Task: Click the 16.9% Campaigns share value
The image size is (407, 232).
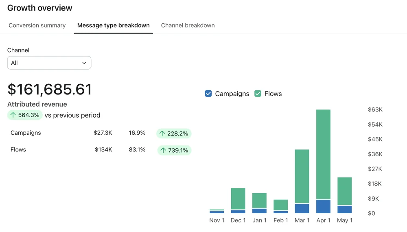Action: coord(137,133)
